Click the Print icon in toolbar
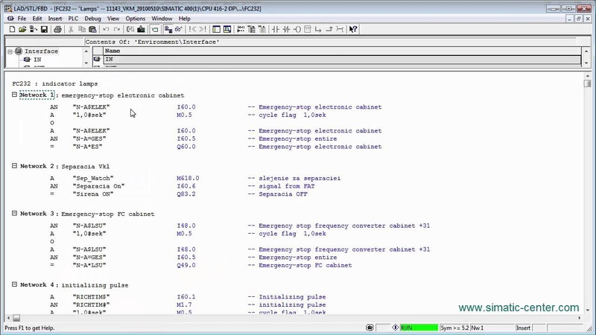The width and height of the screenshot is (596, 335). [57, 29]
